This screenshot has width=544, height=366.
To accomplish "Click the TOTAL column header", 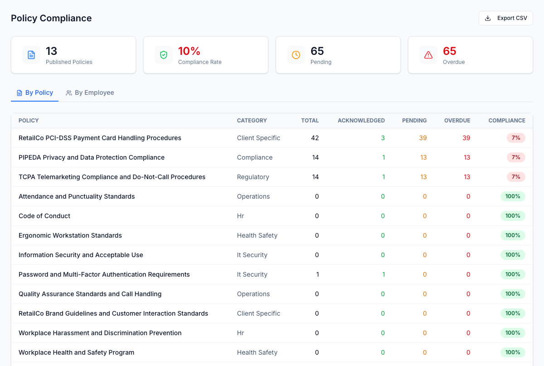I will coord(310,121).
